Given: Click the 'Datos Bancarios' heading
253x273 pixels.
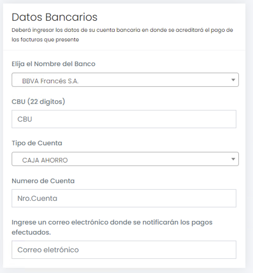Looking at the screenshot, I should pos(55,17).
